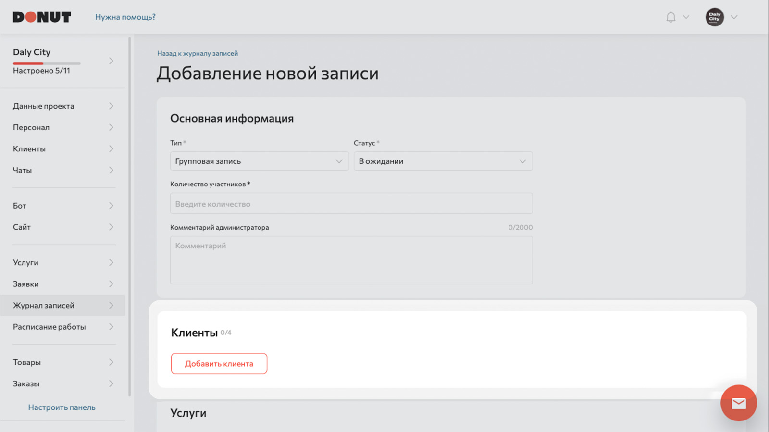
Task: Click the DONUT logo
Action: click(42, 17)
